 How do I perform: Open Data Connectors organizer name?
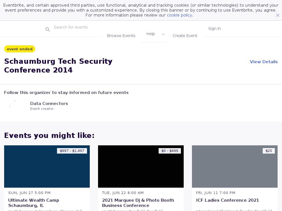[x=49, y=104]
